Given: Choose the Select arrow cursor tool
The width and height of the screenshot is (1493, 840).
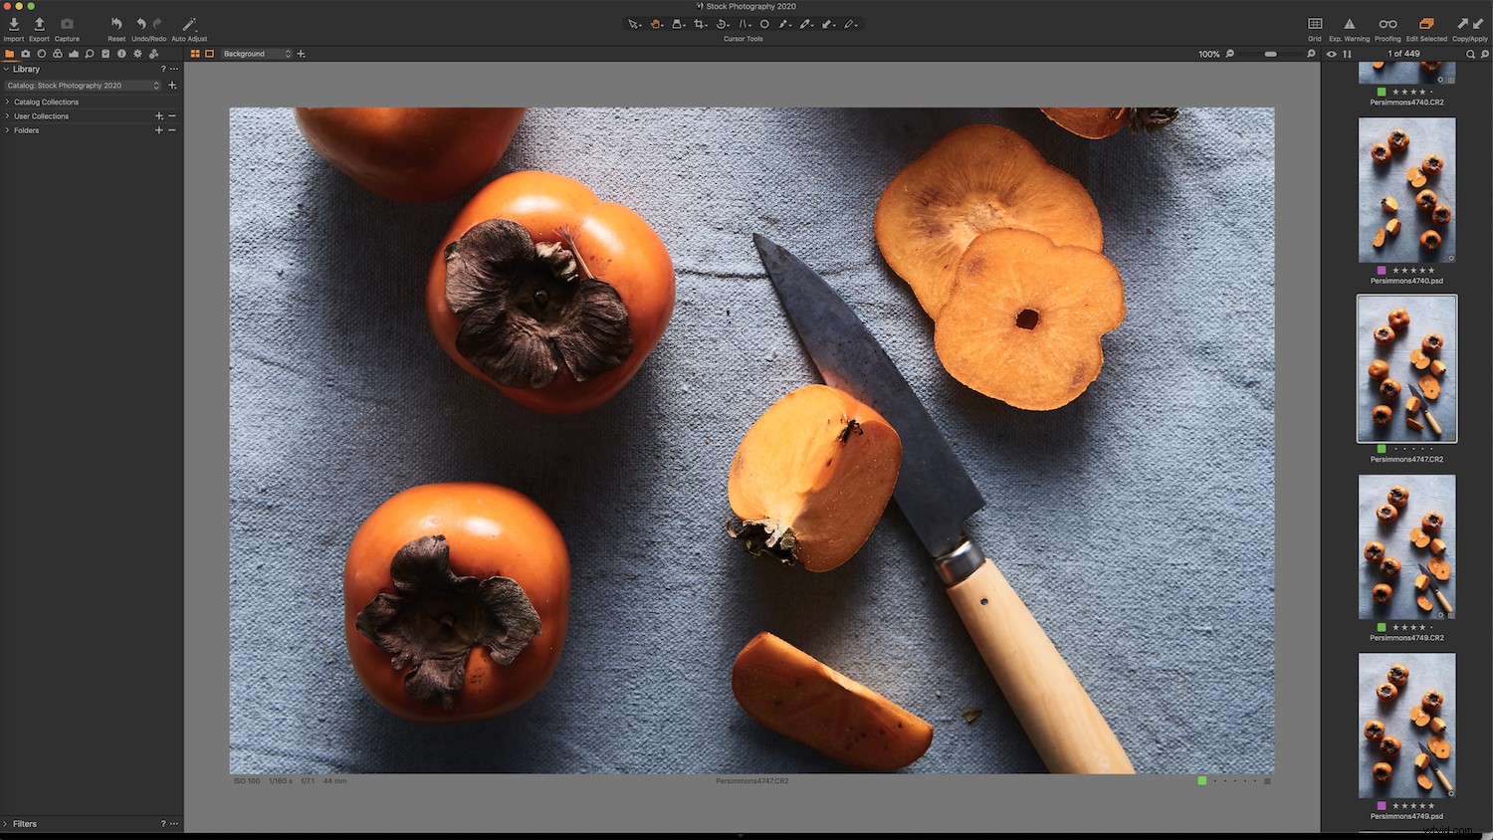Looking at the screenshot, I should pyautogui.click(x=633, y=23).
